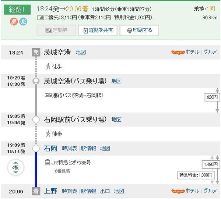
Task: Click the 乗換:1回 transfer count
Action: [204, 9]
